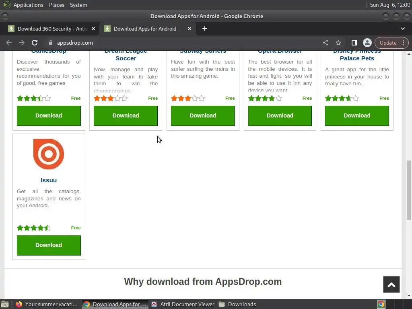Open the Chrome side panel
412x309 pixels.
(354, 43)
